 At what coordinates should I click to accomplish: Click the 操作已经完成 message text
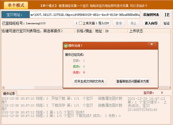pos(75,55)
